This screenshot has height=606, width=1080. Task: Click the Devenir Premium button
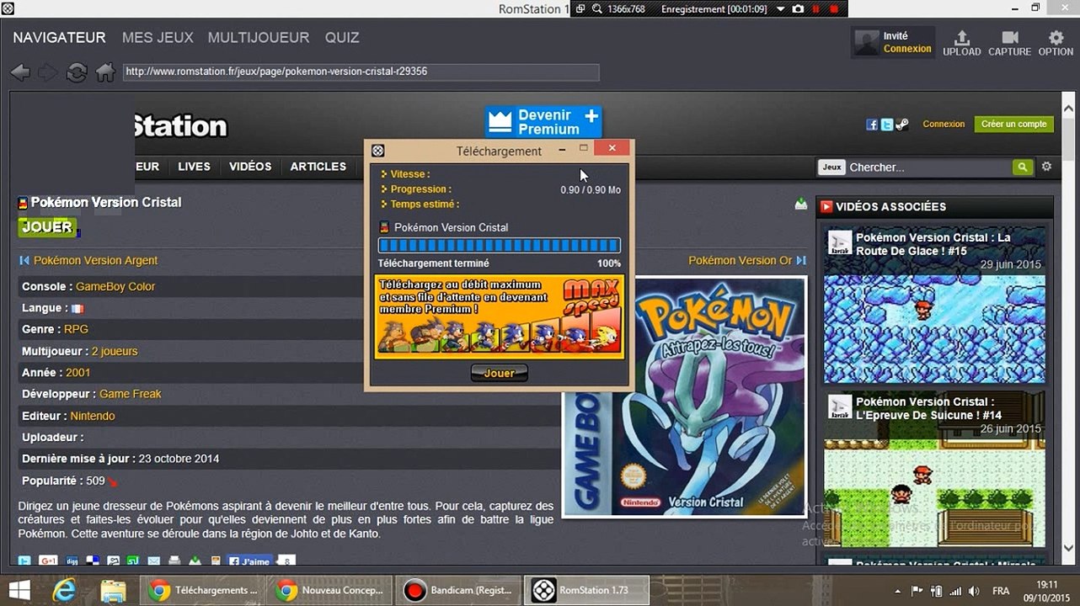click(543, 122)
